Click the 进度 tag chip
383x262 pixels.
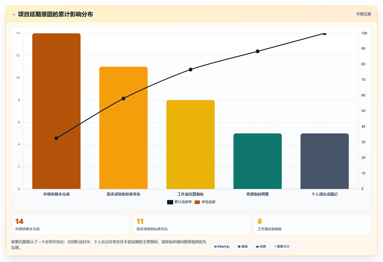coord(261,246)
